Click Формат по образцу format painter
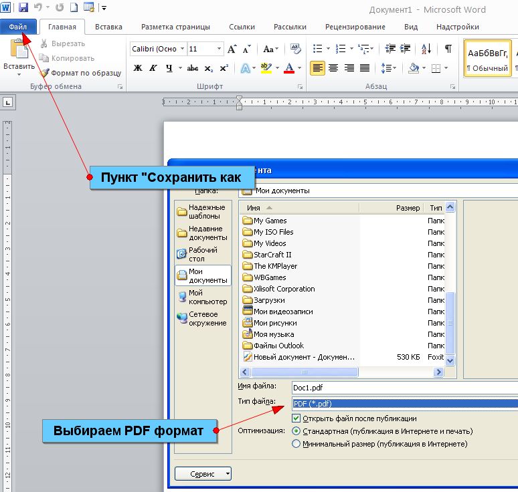Image resolution: width=518 pixels, height=492 pixels. click(81, 73)
